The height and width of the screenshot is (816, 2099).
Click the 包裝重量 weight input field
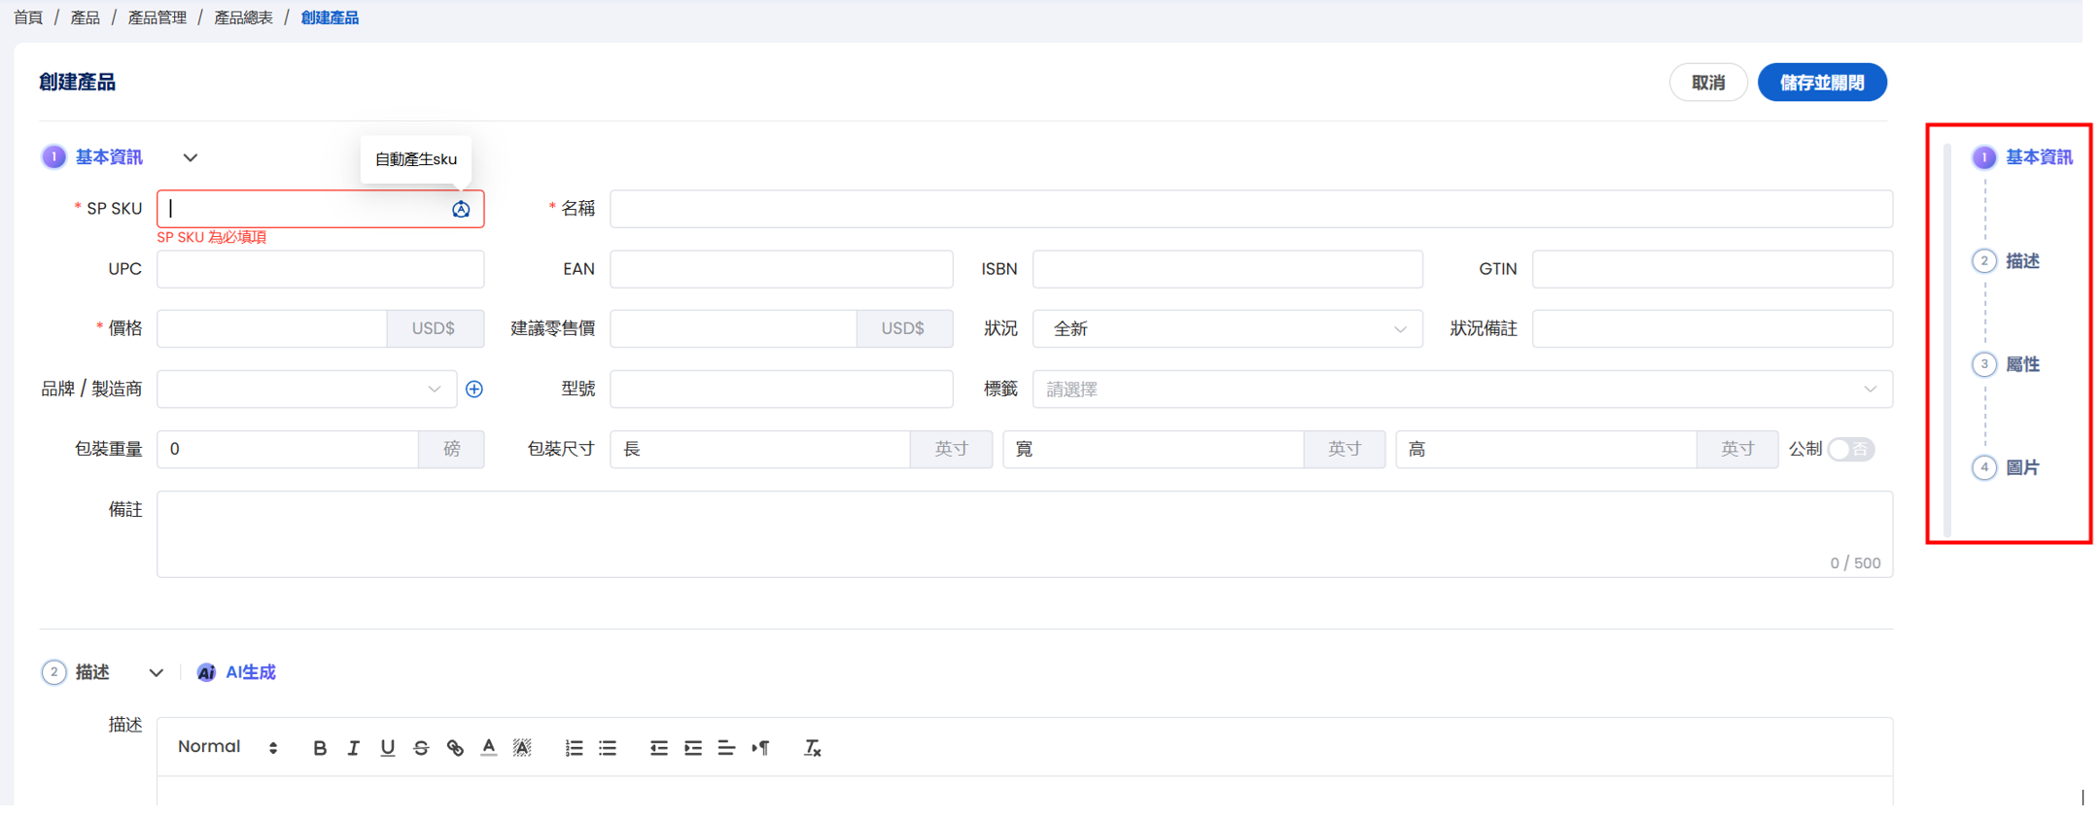point(288,450)
